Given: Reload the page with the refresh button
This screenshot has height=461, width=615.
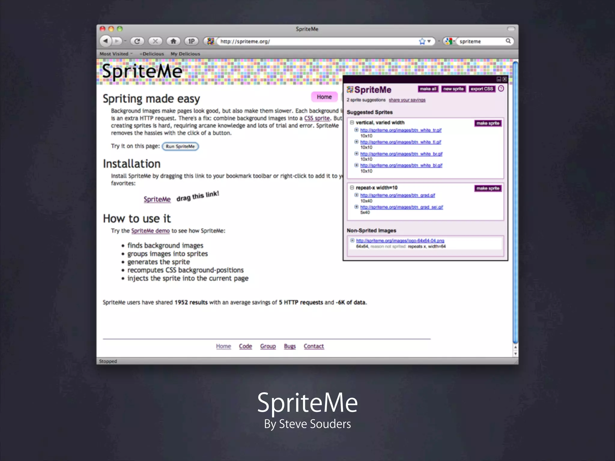Looking at the screenshot, I should (x=137, y=41).
